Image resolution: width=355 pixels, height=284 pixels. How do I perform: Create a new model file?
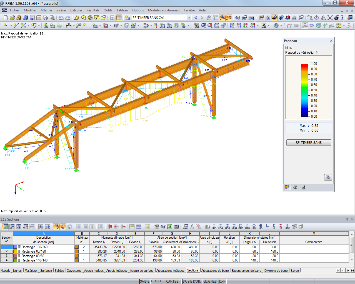5,18
